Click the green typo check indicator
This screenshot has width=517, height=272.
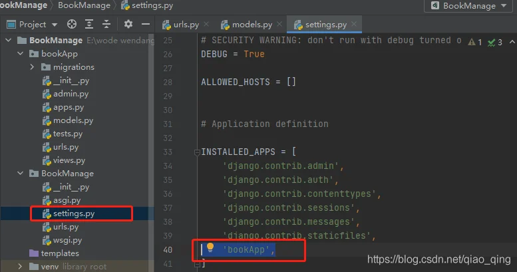(495, 42)
